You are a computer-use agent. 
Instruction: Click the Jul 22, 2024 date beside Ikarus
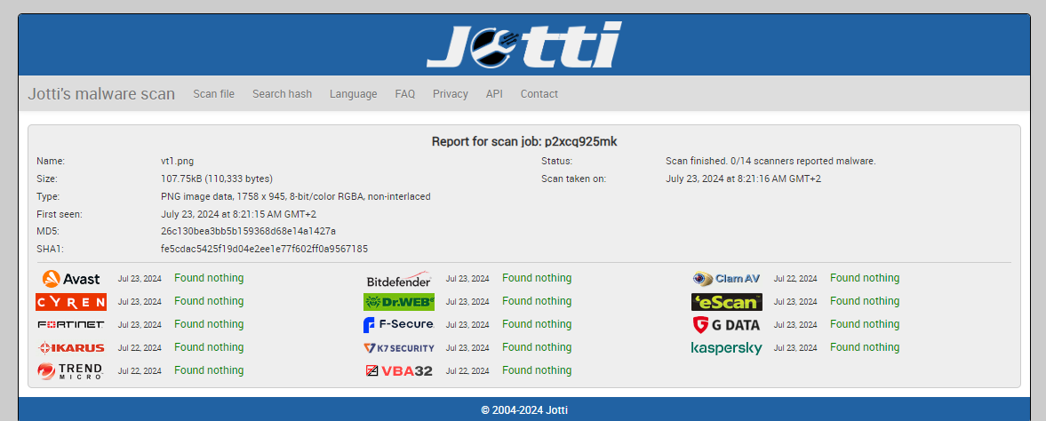140,348
